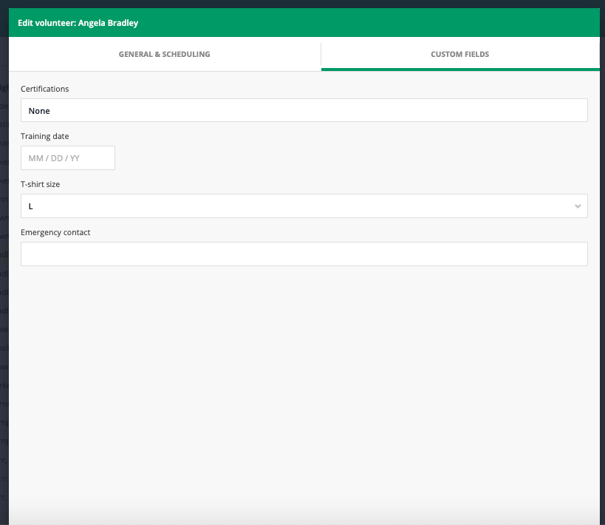
Task: Focus the Emergency contact text box
Action: click(304, 254)
